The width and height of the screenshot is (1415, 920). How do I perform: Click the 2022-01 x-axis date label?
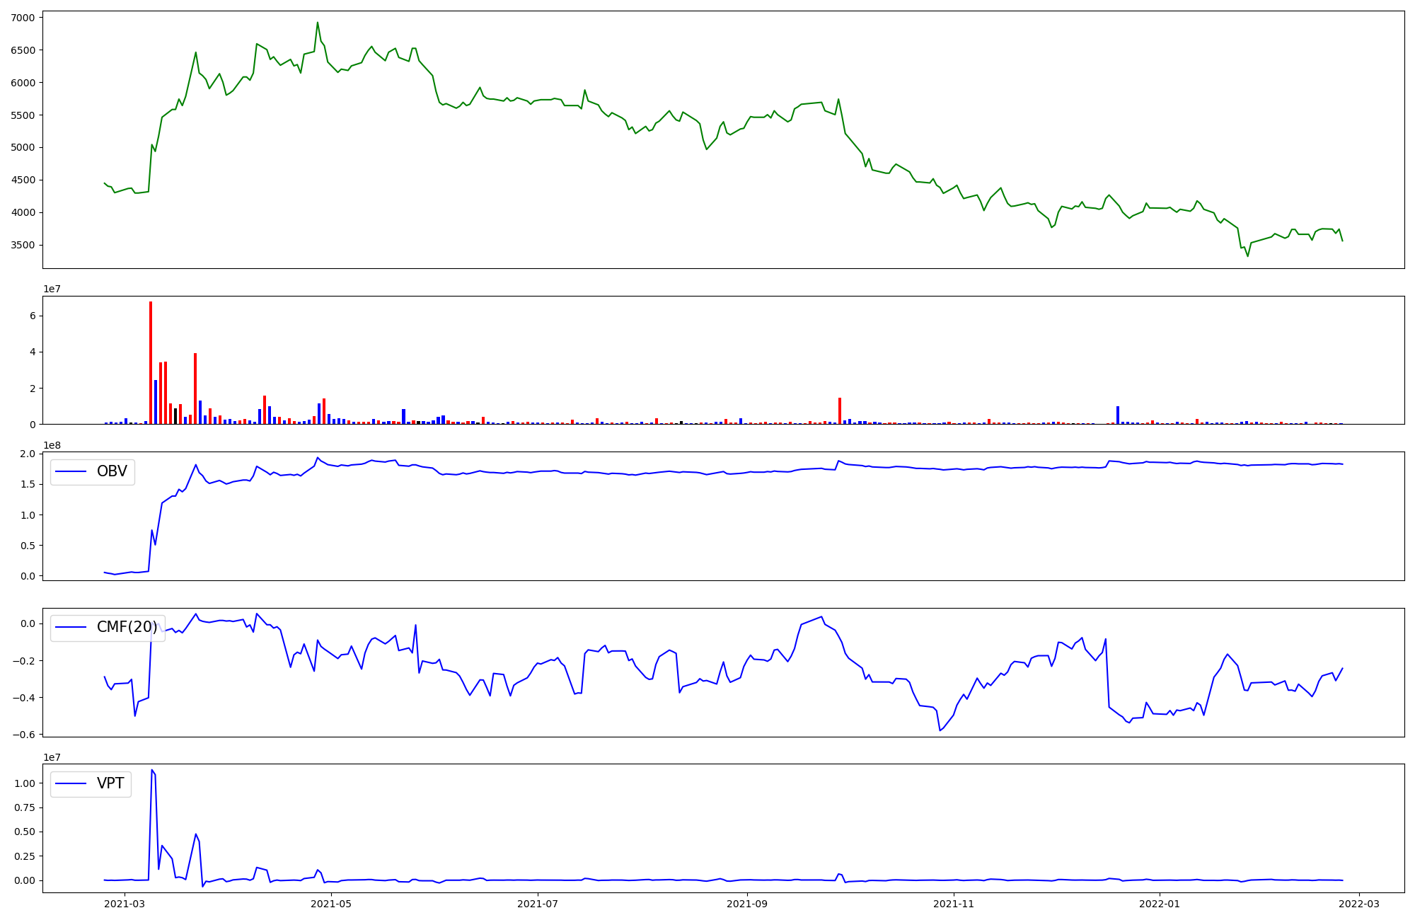coord(1161,904)
